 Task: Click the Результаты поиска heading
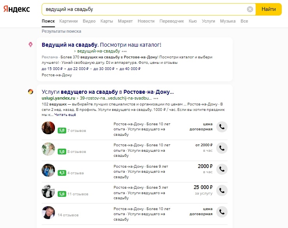[61, 31]
